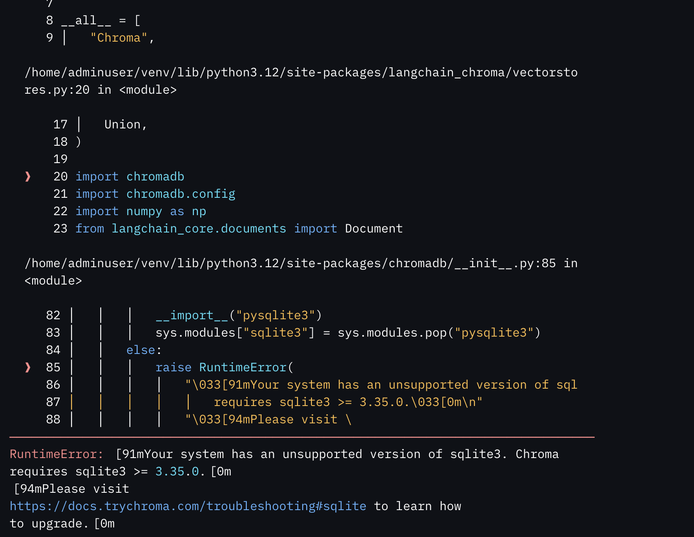Open the docs.trychroma.com troubleshooting link
694x537 pixels.
(x=188, y=506)
